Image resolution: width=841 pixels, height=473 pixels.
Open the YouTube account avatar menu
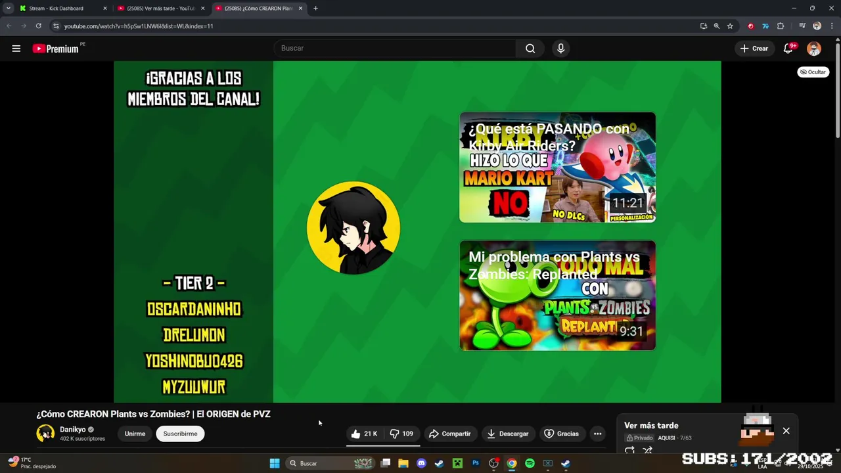point(814,49)
